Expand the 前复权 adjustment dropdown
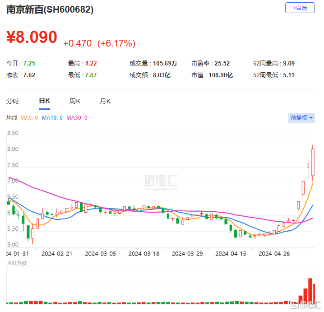This screenshot has width=324, height=312. [x=301, y=118]
